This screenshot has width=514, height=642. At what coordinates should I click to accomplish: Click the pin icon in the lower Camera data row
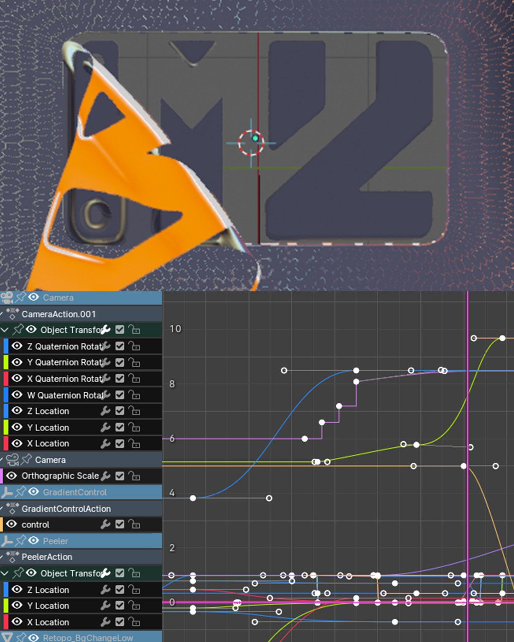[26, 459]
